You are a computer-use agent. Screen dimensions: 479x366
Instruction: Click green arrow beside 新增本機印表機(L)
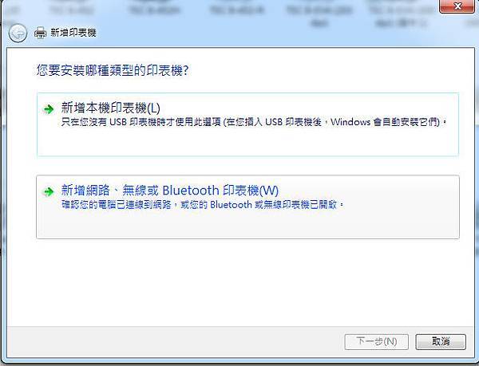click(48, 109)
